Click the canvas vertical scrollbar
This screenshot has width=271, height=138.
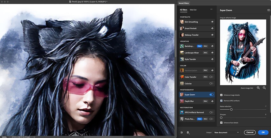176,44
